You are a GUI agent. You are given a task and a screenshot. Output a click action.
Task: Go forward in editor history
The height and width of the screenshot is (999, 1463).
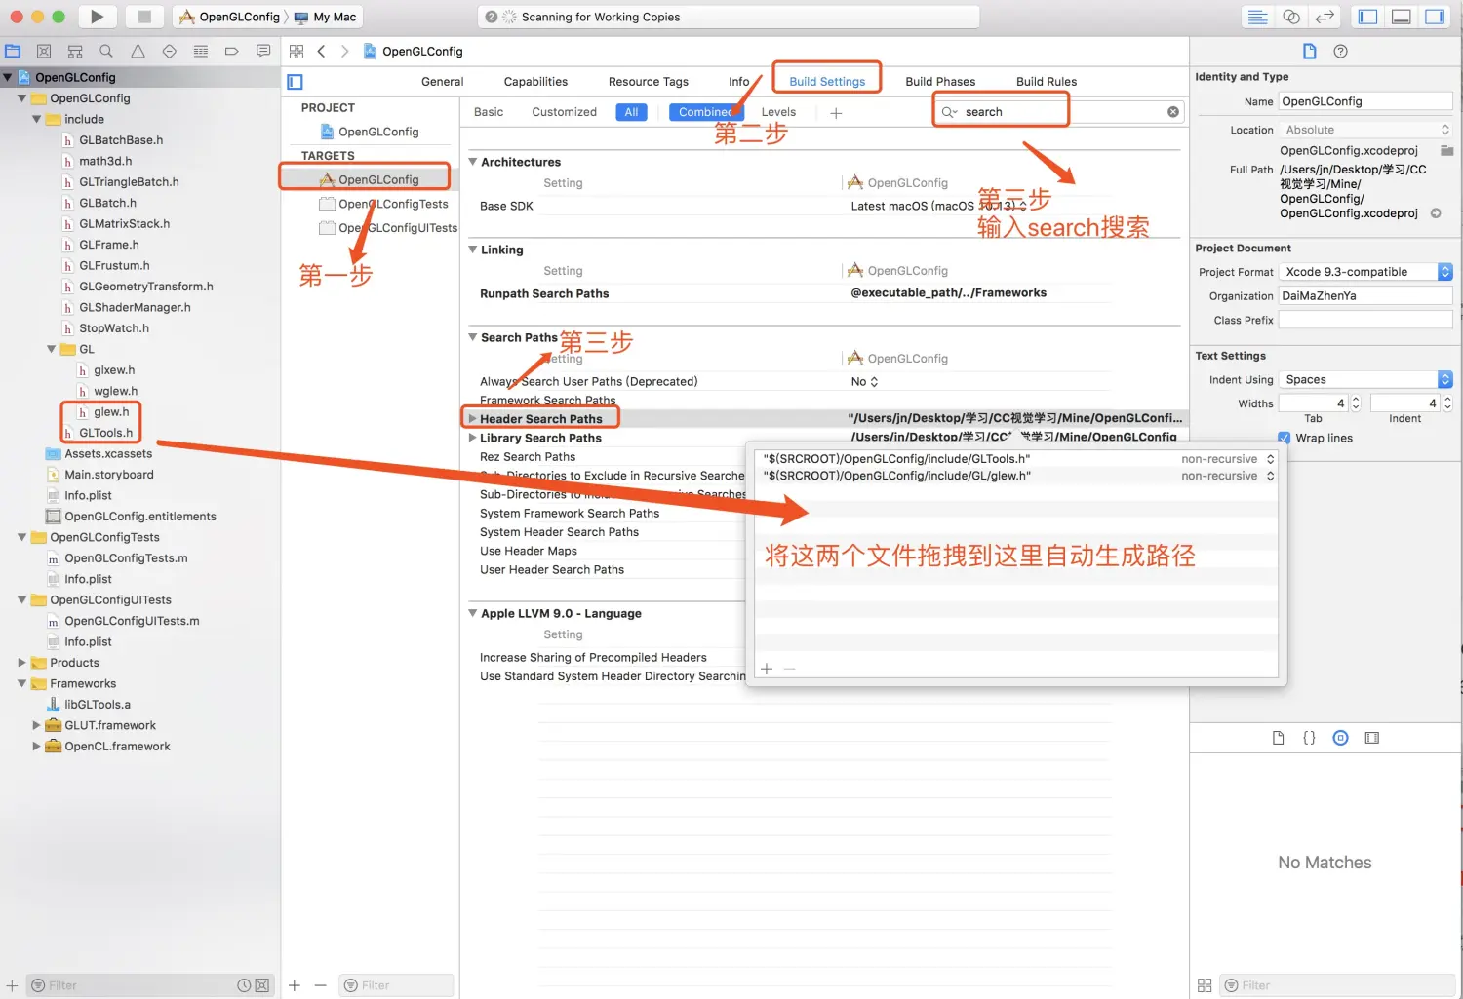tap(344, 52)
